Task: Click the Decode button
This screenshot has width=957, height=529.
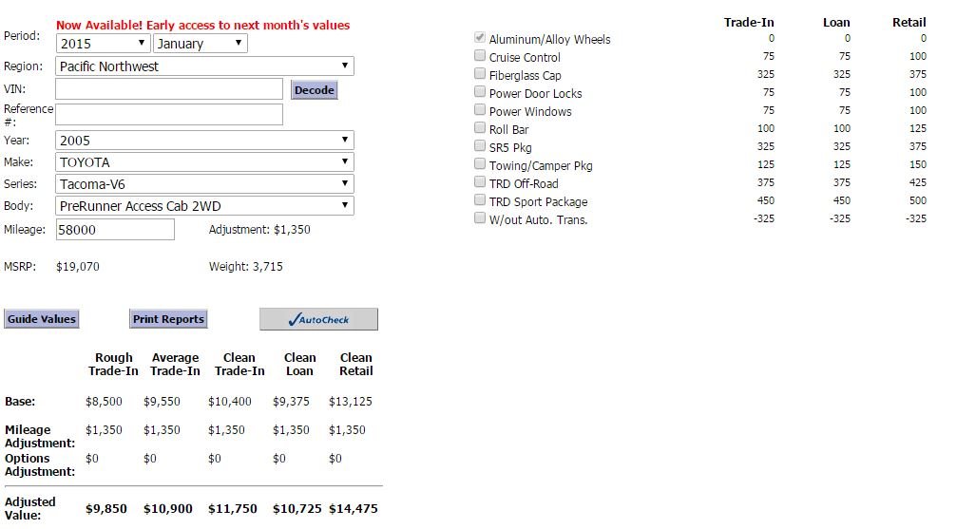Action: click(x=315, y=89)
